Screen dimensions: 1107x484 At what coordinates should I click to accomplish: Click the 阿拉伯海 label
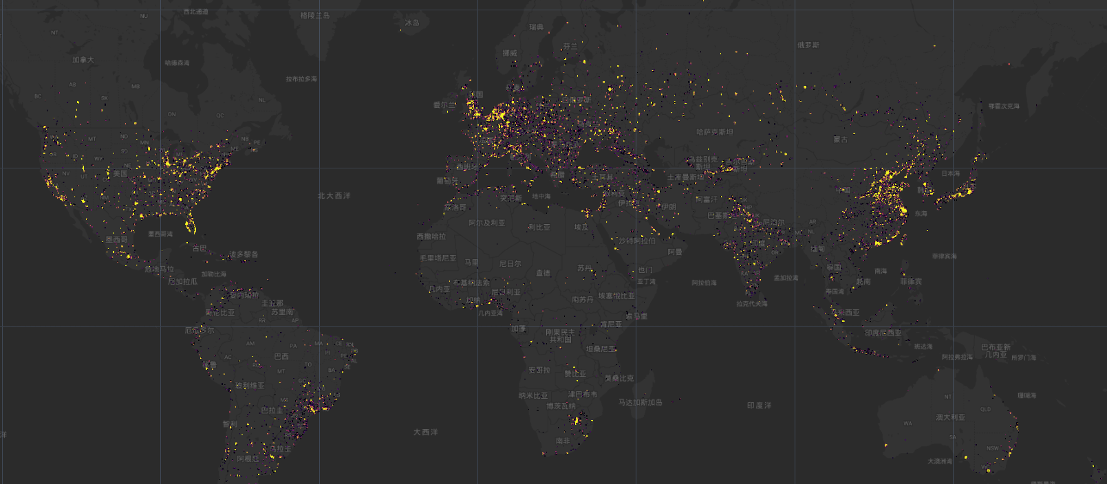tap(704, 283)
